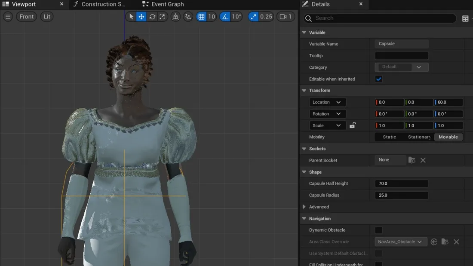
Task: Close the Details panel tab
Action: (x=361, y=4)
